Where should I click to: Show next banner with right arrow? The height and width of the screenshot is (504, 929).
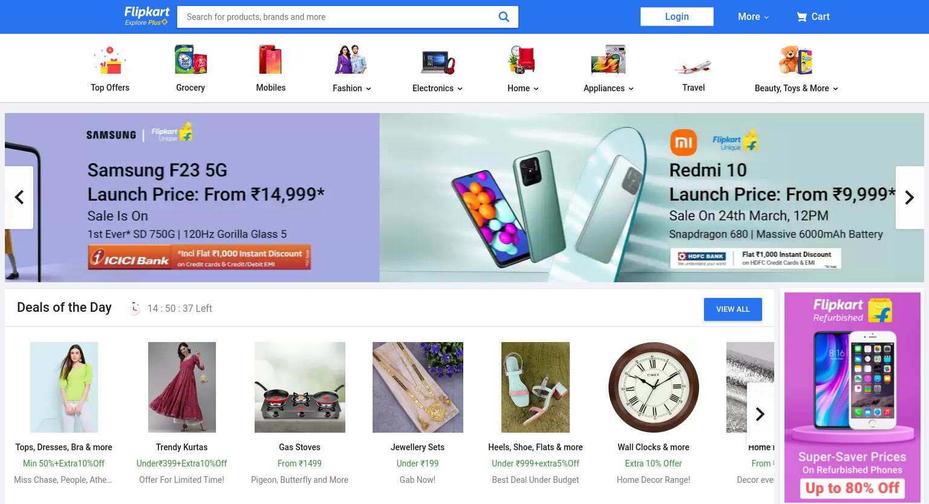[910, 198]
